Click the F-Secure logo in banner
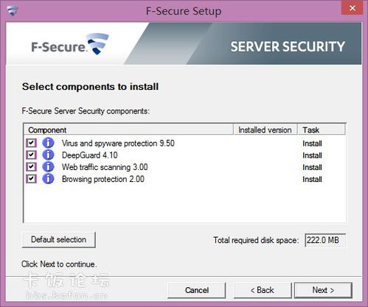The height and width of the screenshot is (307, 368). tap(70, 45)
